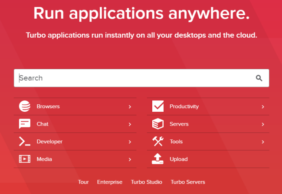Image resolution: width=282 pixels, height=194 pixels.
Task: Expand the Browsers category chevron
Action: pos(130,107)
